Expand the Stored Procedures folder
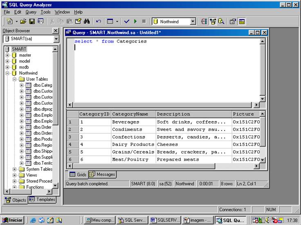This screenshot has width=301, height=225. point(14,181)
